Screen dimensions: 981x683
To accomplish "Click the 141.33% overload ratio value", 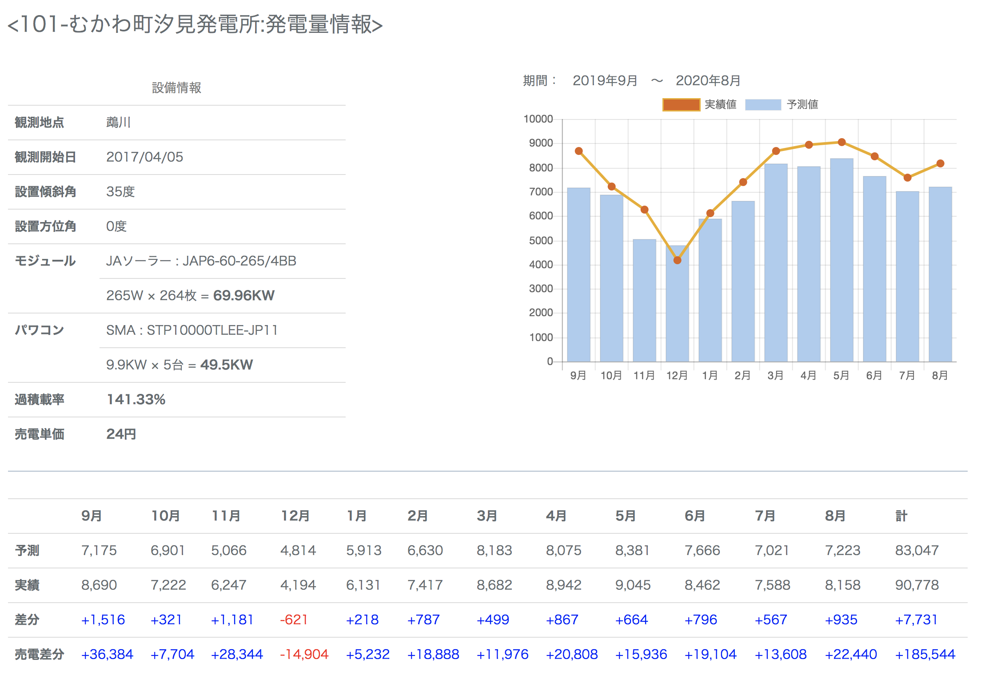I will (x=136, y=400).
